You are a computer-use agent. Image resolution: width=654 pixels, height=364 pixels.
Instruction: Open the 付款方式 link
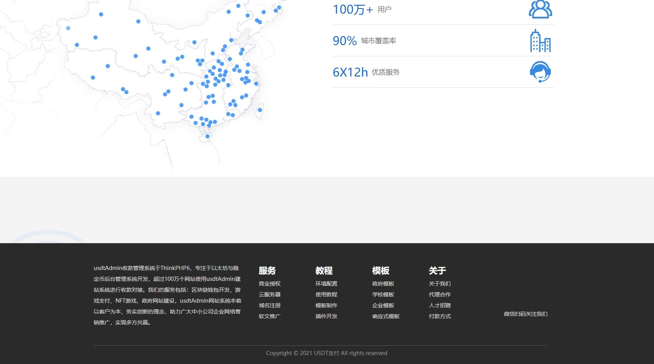tap(440, 316)
